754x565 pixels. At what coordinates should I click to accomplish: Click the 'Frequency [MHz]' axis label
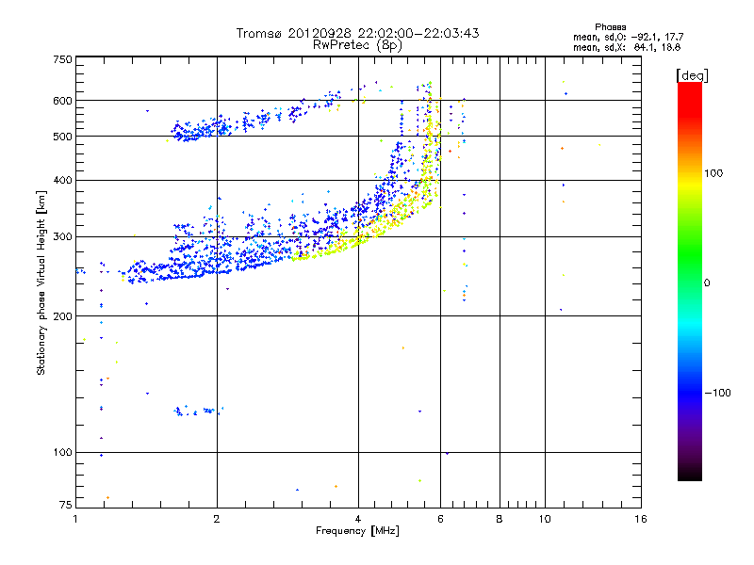click(x=357, y=531)
